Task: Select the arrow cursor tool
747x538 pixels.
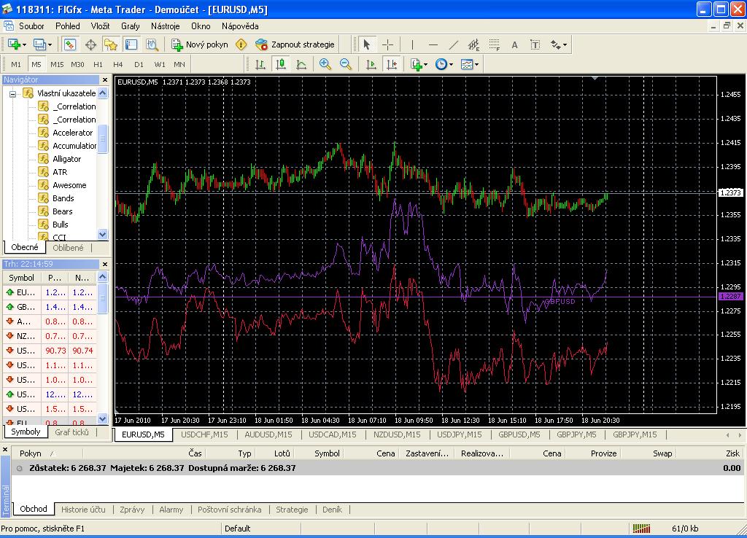Action: [x=366, y=44]
